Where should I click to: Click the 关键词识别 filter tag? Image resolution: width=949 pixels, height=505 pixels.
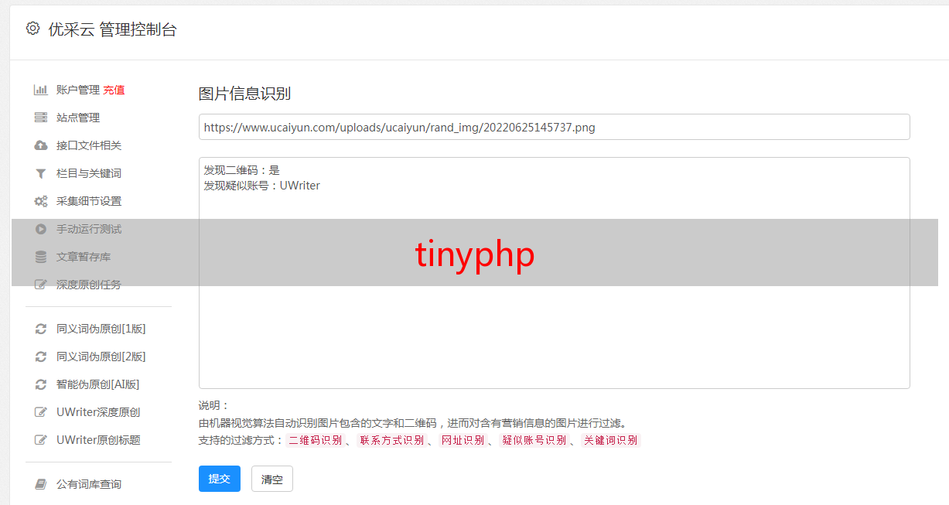611,440
